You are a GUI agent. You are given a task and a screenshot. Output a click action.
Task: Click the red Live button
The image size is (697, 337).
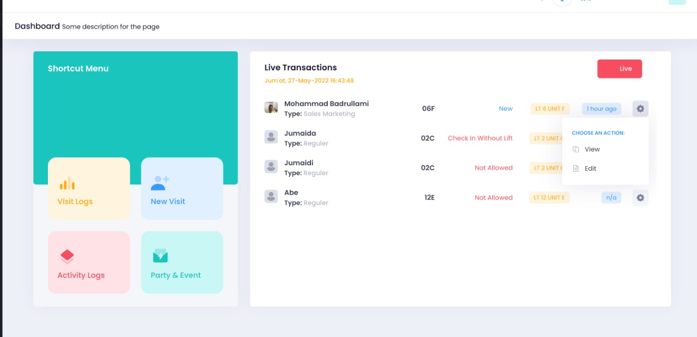point(620,68)
